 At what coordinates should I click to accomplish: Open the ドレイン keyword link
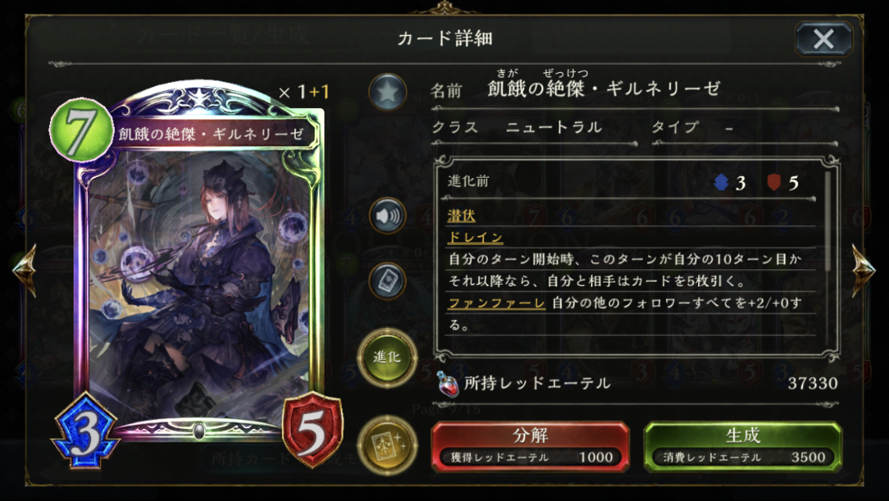pyautogui.click(x=475, y=237)
